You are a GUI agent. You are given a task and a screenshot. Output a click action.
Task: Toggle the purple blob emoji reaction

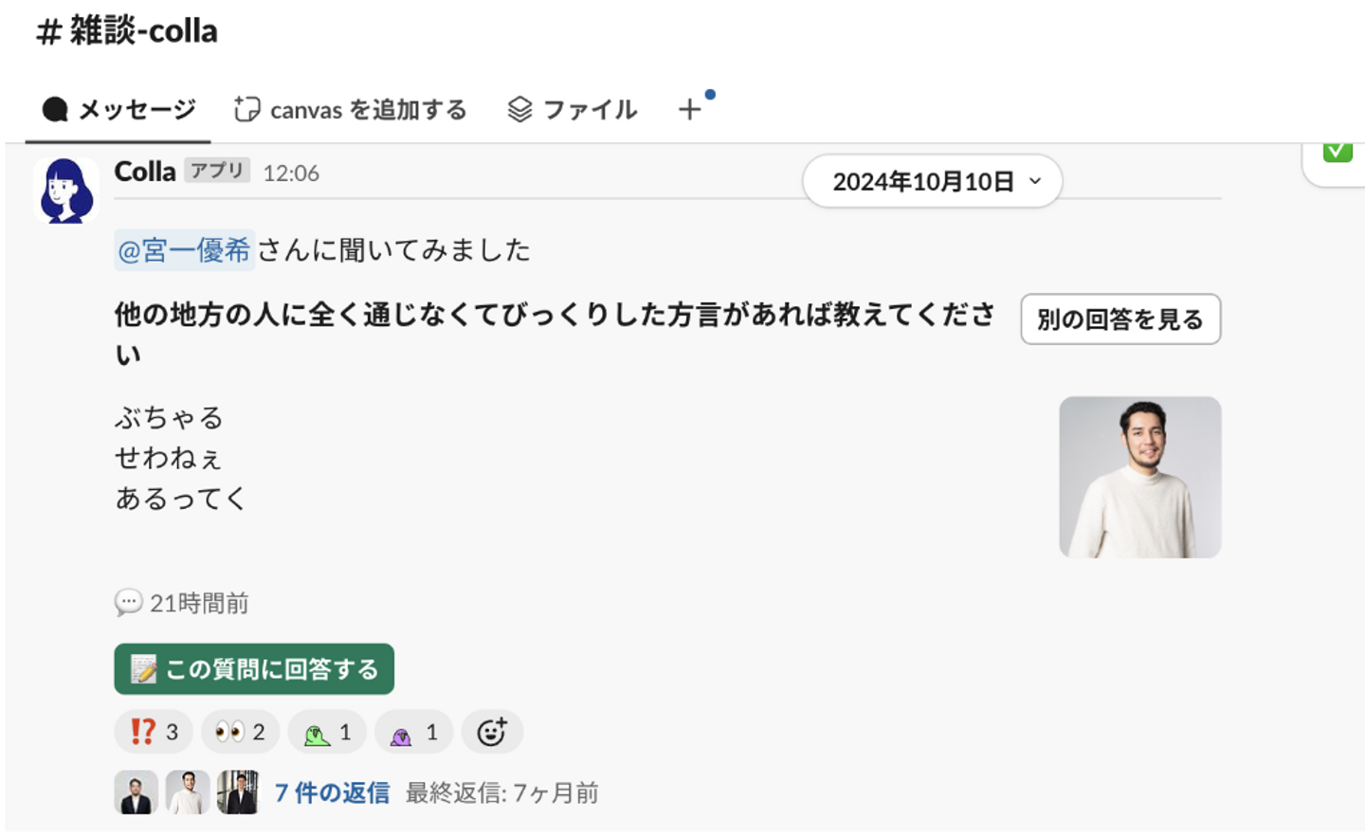pos(413,732)
